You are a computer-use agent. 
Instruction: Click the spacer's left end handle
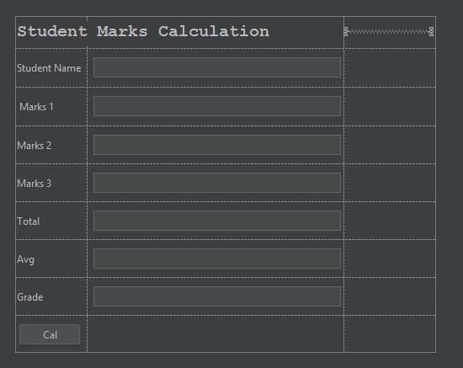(346, 31)
